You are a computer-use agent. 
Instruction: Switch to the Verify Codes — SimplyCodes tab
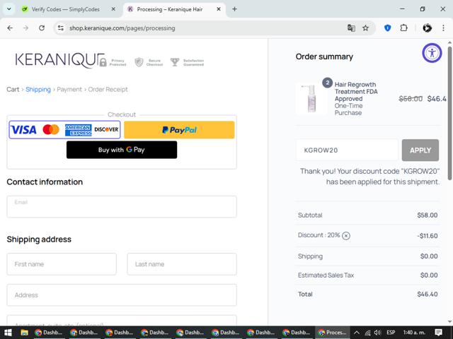66,9
